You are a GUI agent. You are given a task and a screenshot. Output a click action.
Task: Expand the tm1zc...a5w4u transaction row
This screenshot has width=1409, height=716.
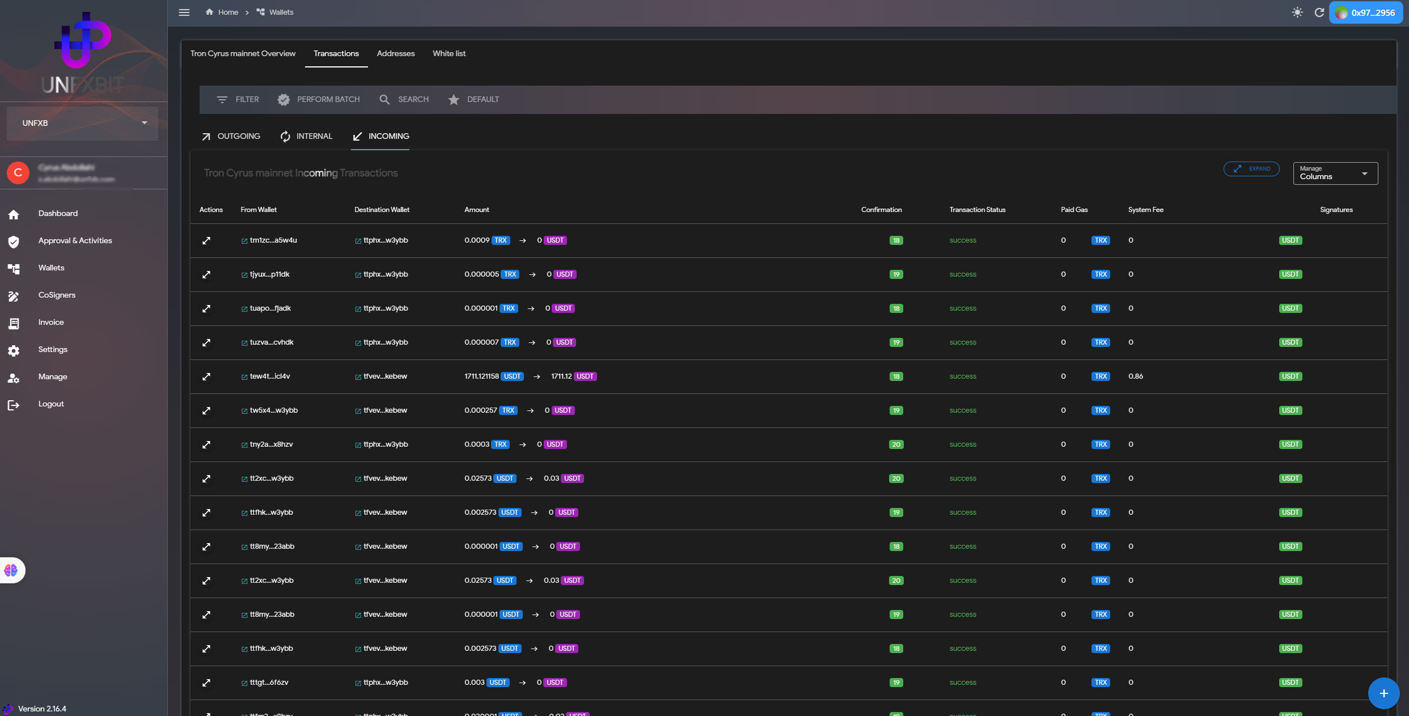point(206,240)
